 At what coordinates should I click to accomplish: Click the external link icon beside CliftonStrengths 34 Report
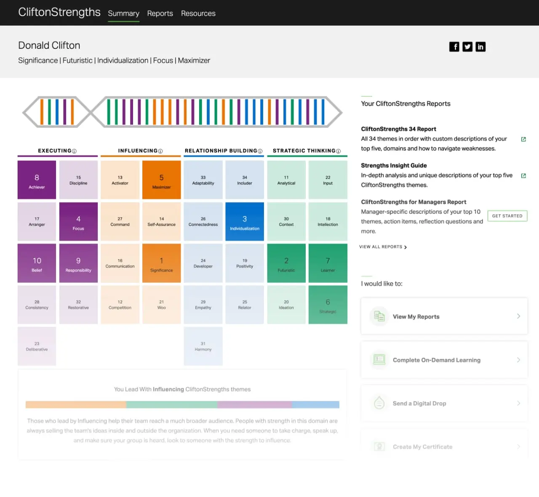[x=523, y=139]
